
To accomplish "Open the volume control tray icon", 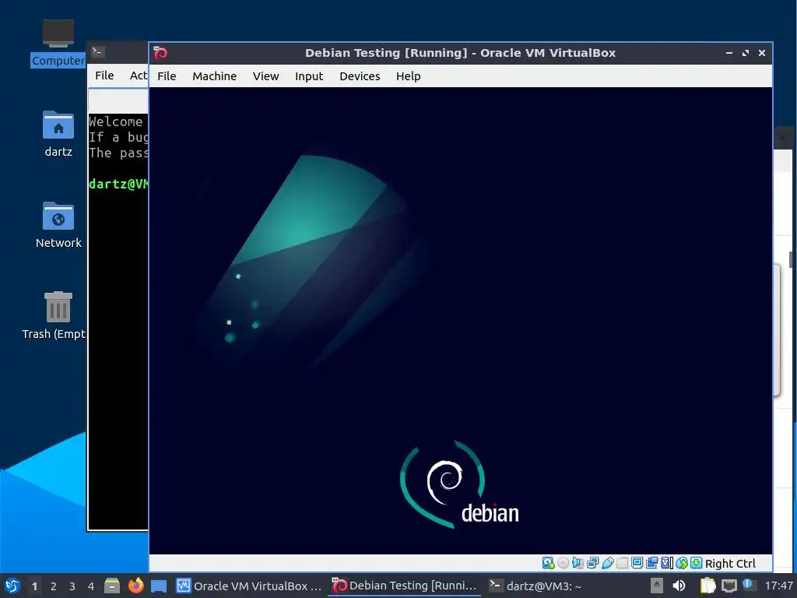I will click(679, 586).
